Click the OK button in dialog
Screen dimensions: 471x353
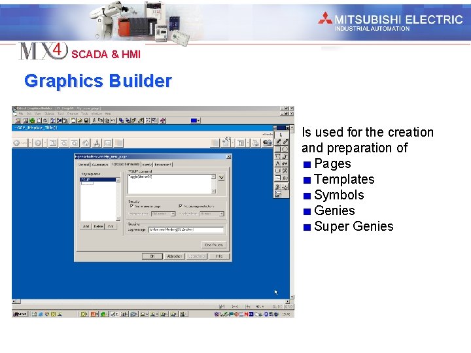[152, 256]
